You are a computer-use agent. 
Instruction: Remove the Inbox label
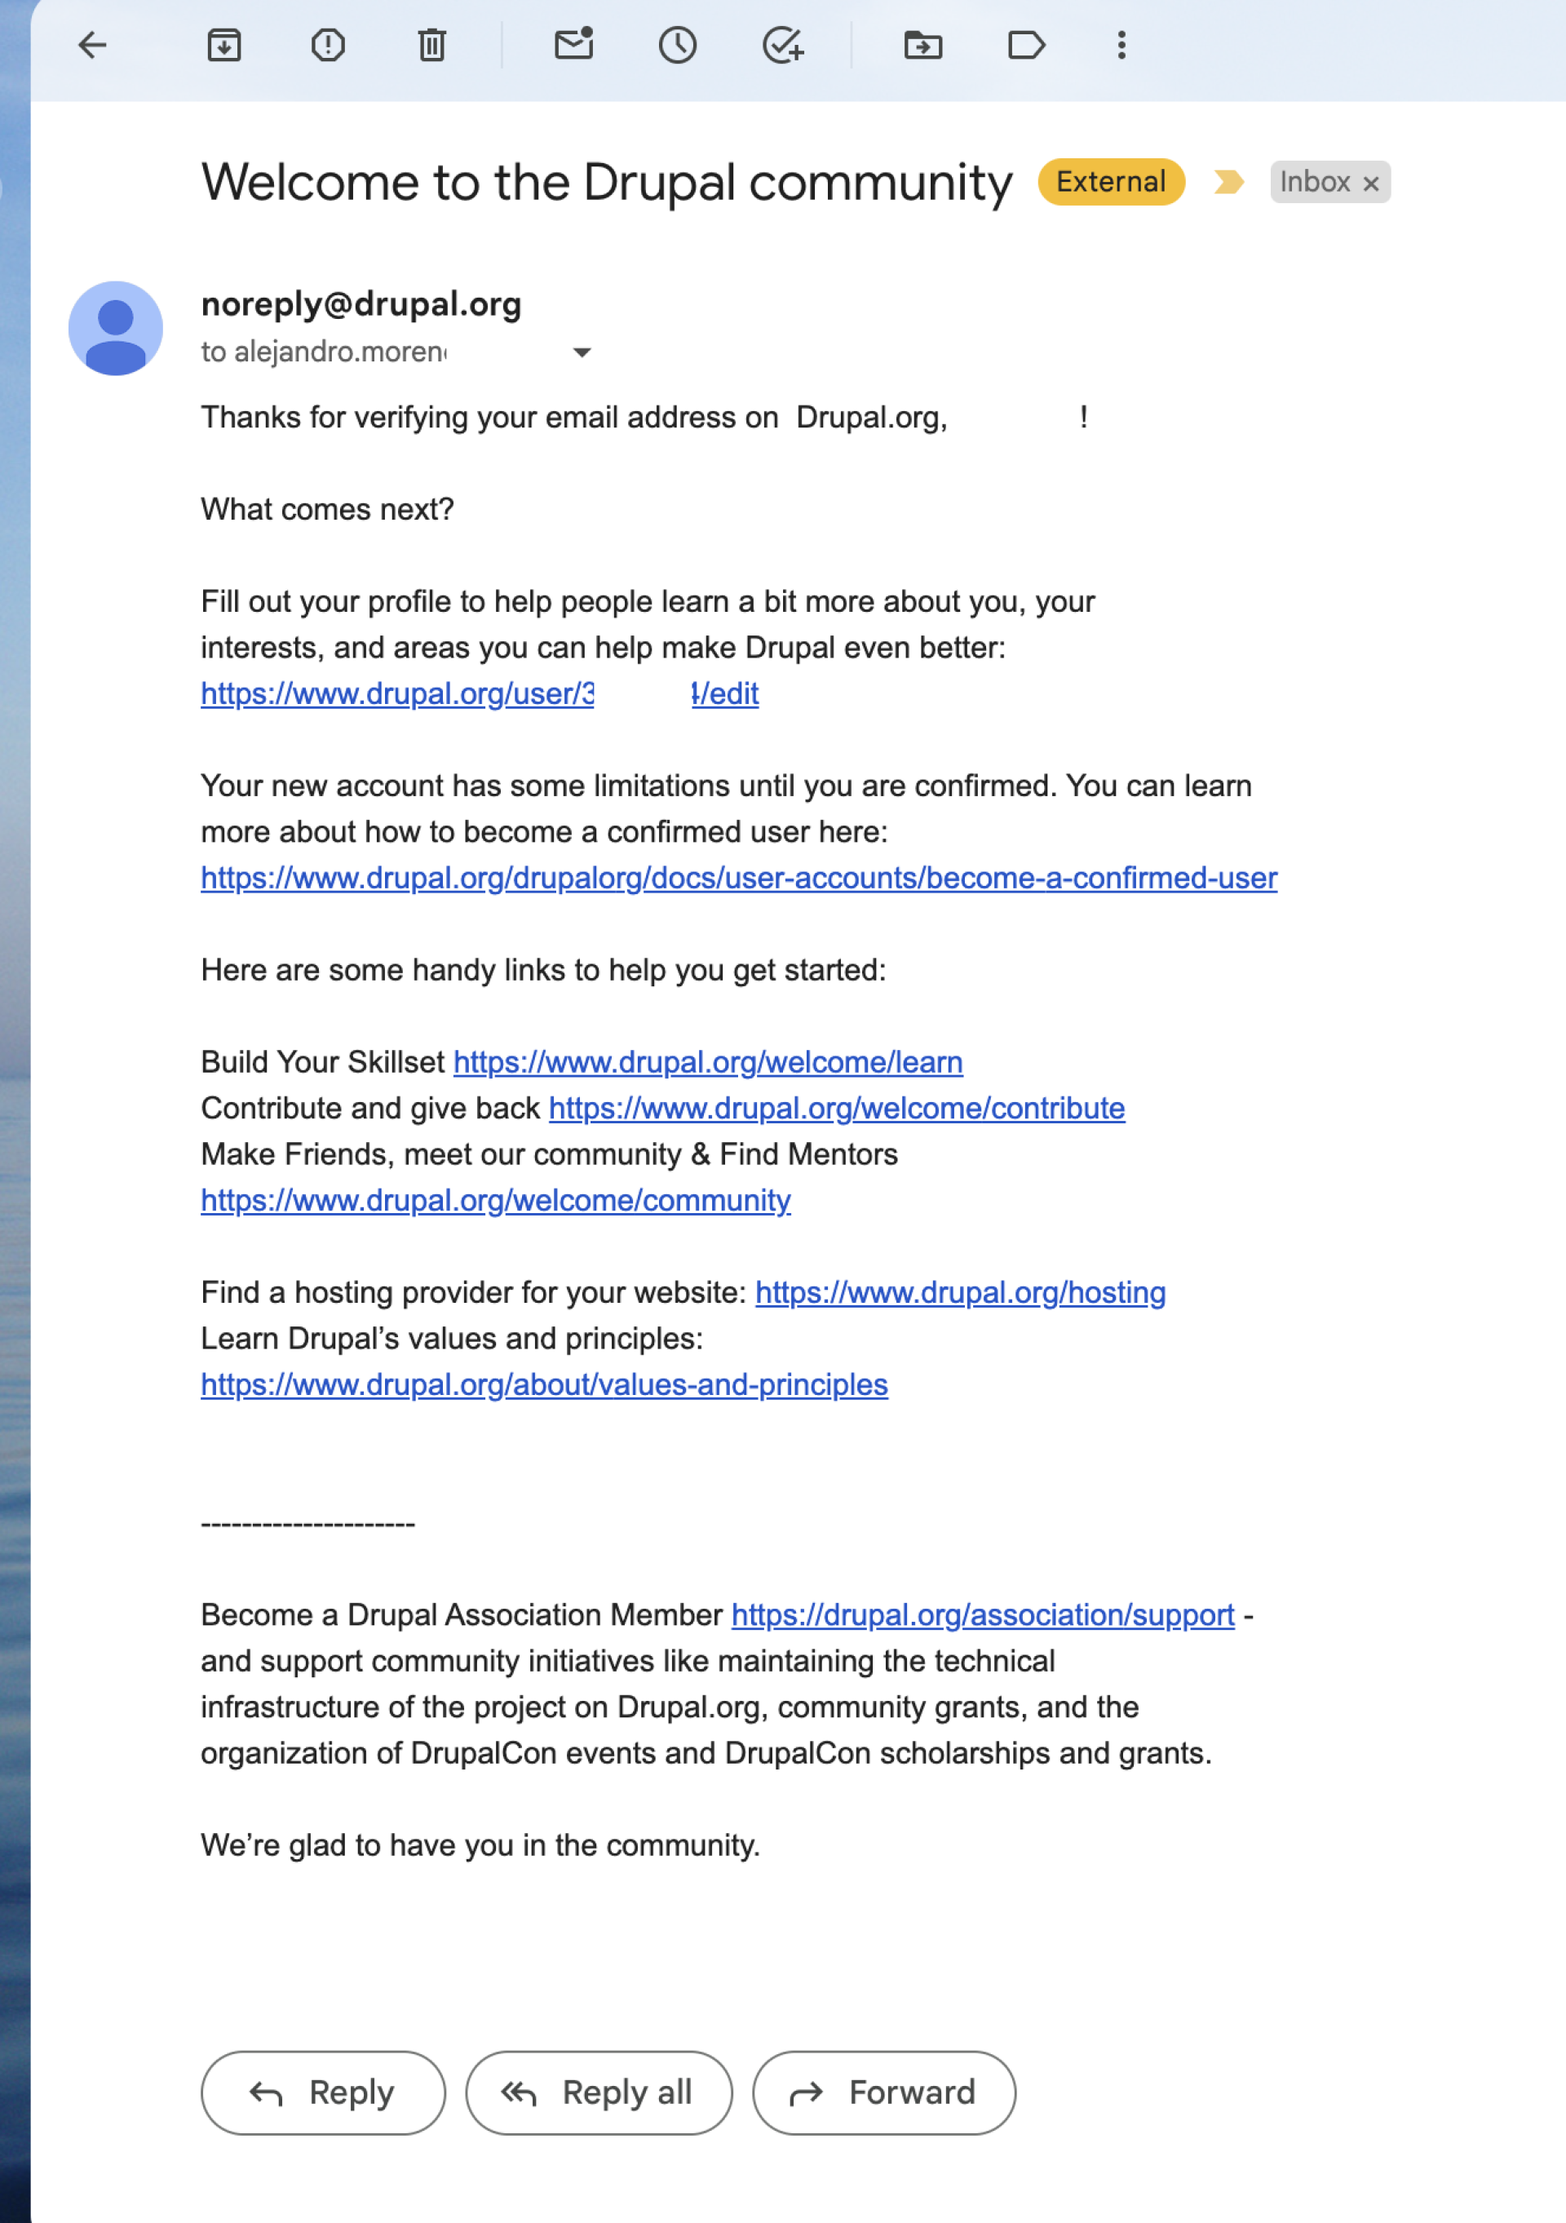click(1370, 183)
